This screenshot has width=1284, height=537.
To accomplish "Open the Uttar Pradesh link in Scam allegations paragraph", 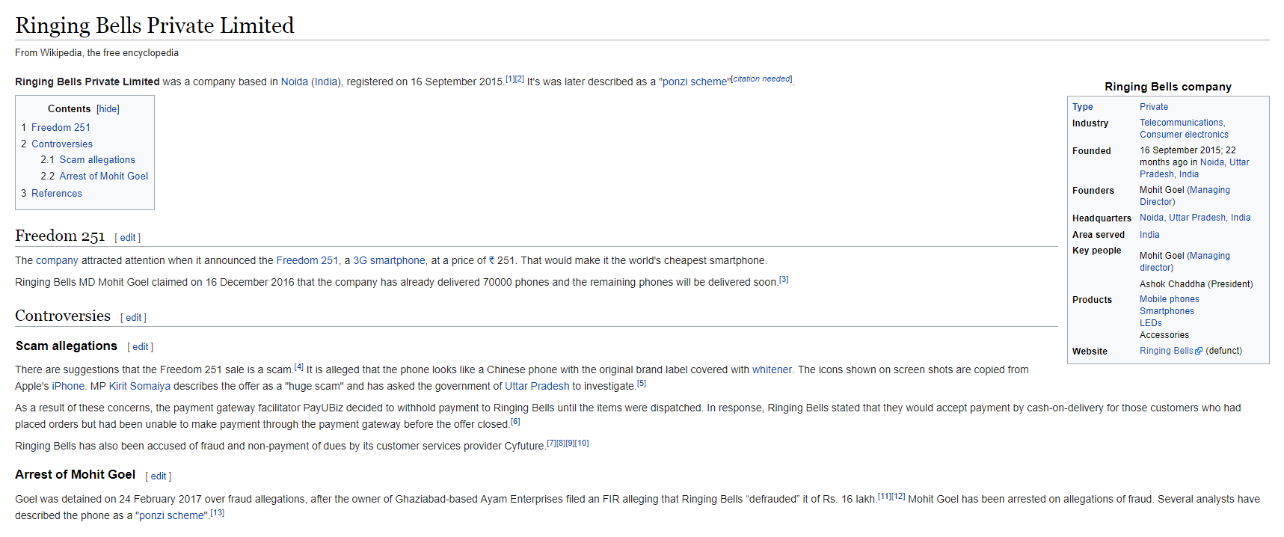I will click(537, 387).
